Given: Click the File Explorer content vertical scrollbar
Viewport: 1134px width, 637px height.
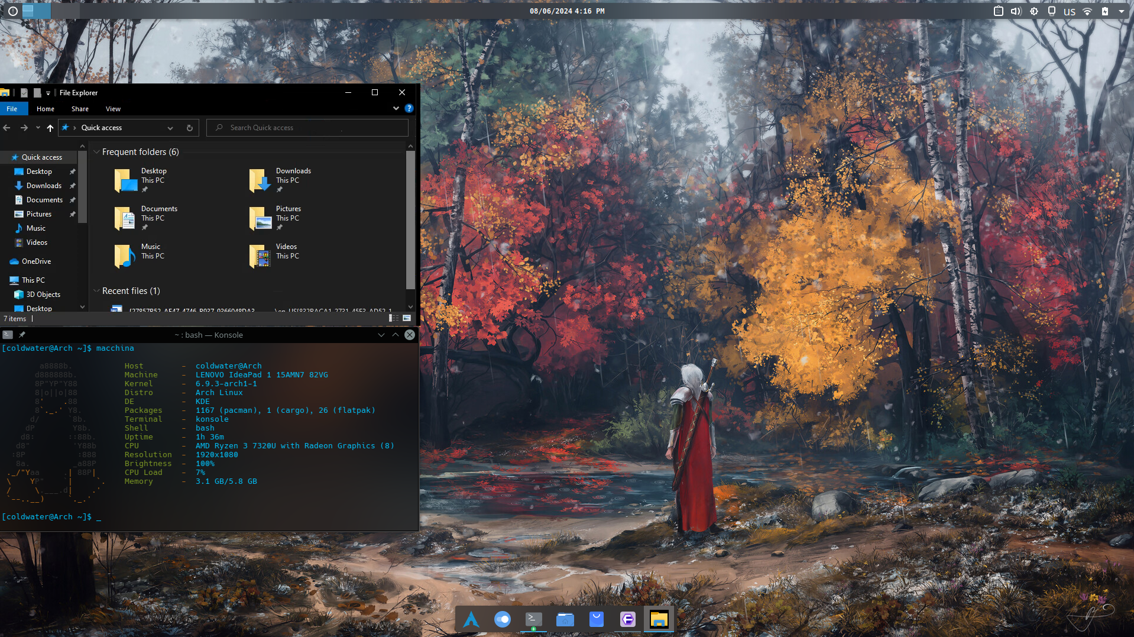Looking at the screenshot, I should pyautogui.click(x=410, y=219).
